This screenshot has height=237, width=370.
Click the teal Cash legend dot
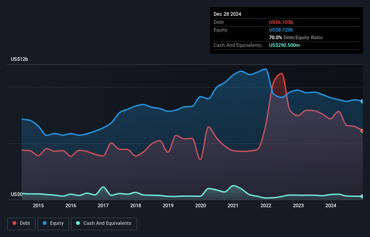[x=78, y=223]
